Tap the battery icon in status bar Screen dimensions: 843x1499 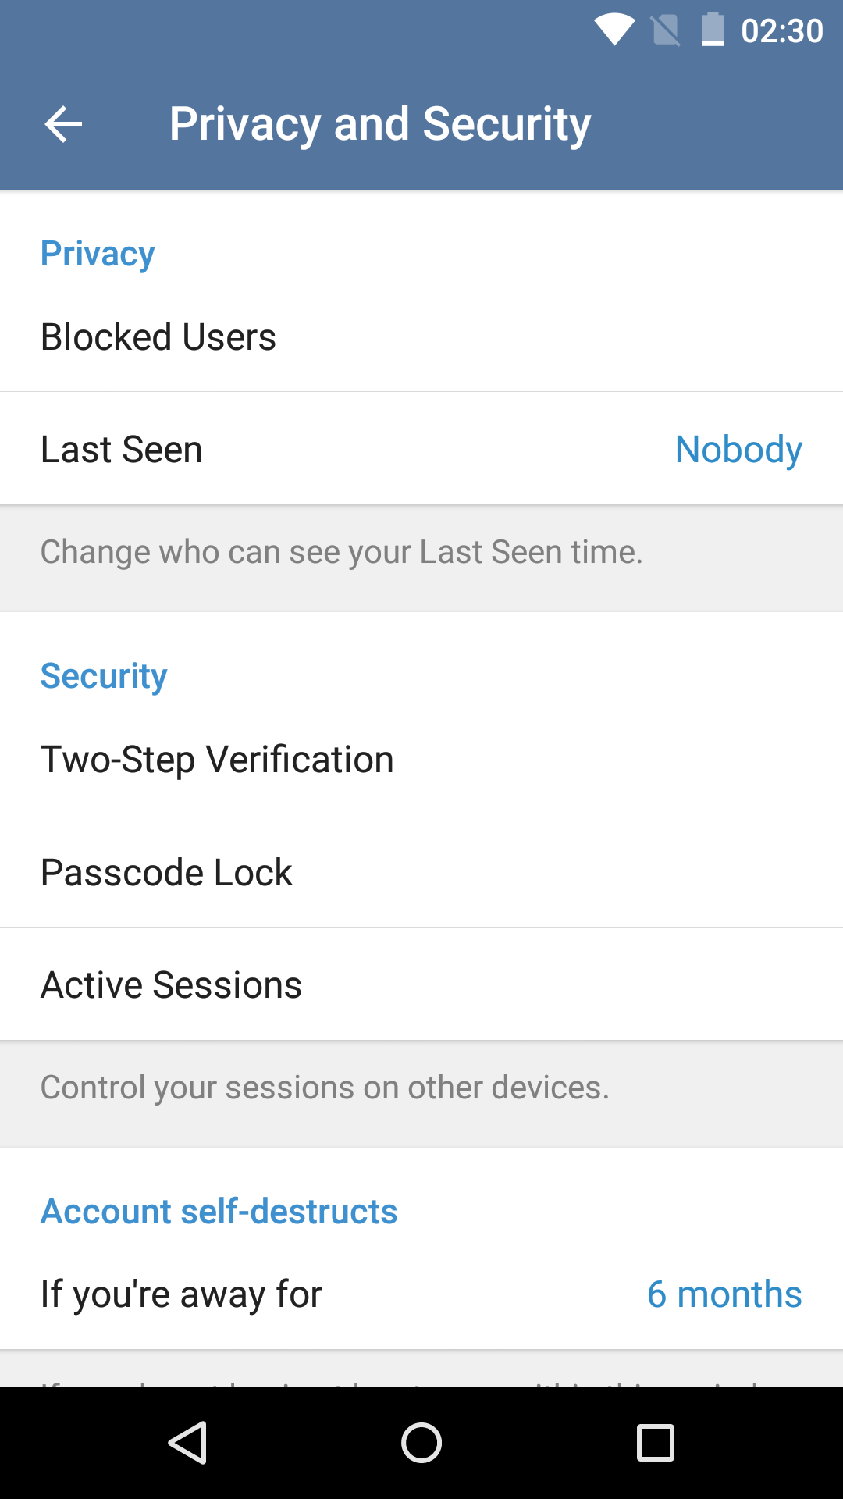coord(712,30)
